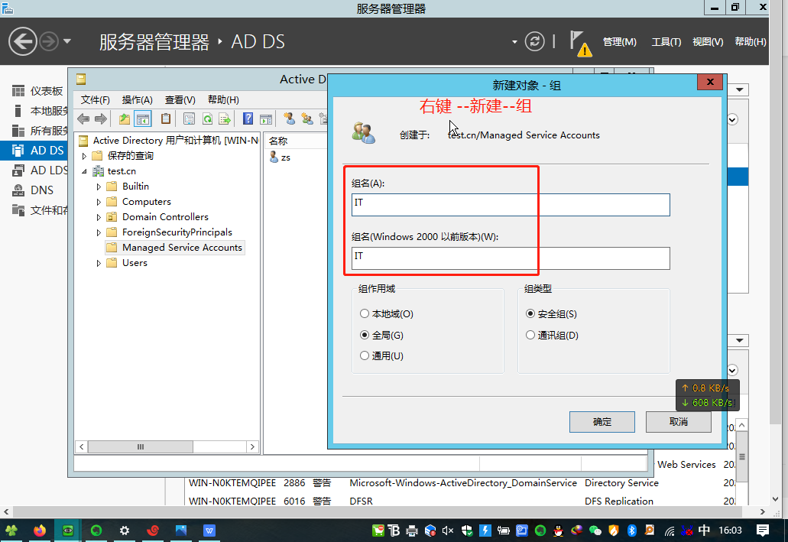Click the refresh icon in Server Manager header

click(x=535, y=41)
